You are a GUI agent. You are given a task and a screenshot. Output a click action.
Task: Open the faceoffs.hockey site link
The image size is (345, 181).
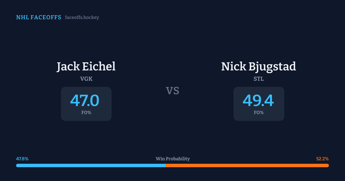click(82, 18)
